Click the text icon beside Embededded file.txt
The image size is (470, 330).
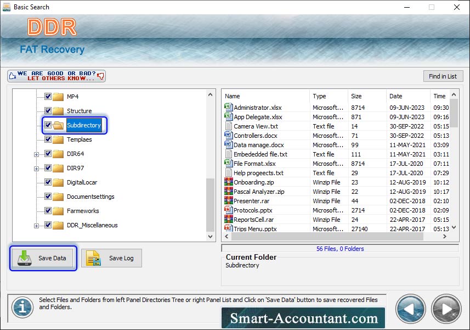pos(228,154)
